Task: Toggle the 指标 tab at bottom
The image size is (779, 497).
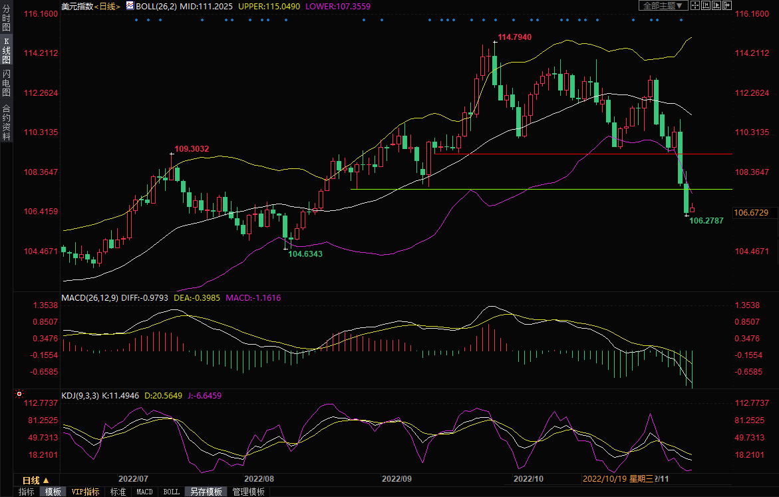Action: pyautogui.click(x=27, y=492)
